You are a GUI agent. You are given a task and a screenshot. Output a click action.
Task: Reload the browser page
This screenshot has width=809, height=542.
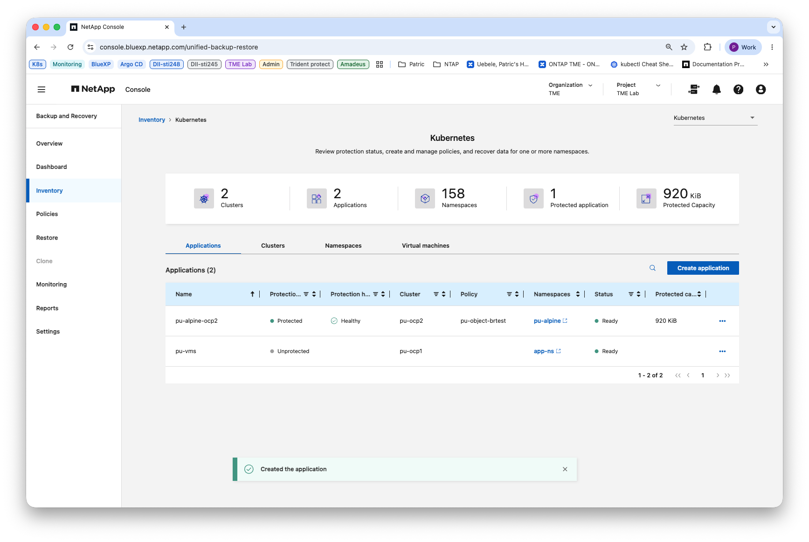point(70,47)
